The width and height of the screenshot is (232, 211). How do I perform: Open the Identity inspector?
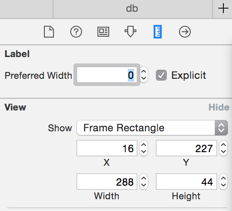[103, 32]
